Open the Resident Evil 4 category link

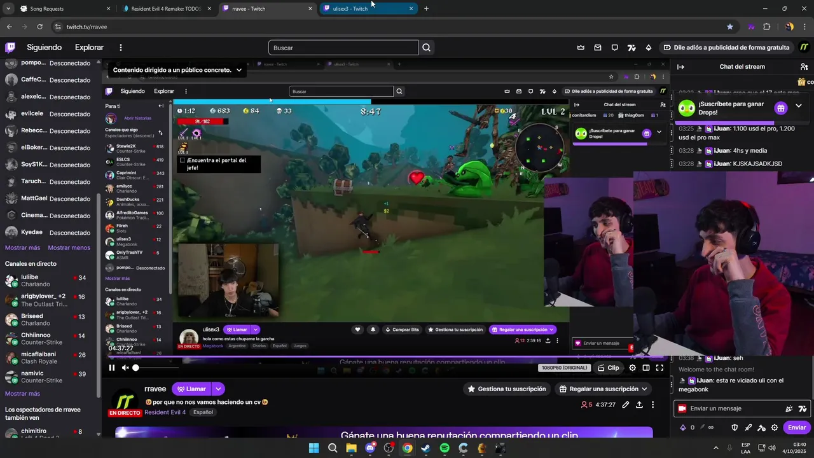pos(165,412)
